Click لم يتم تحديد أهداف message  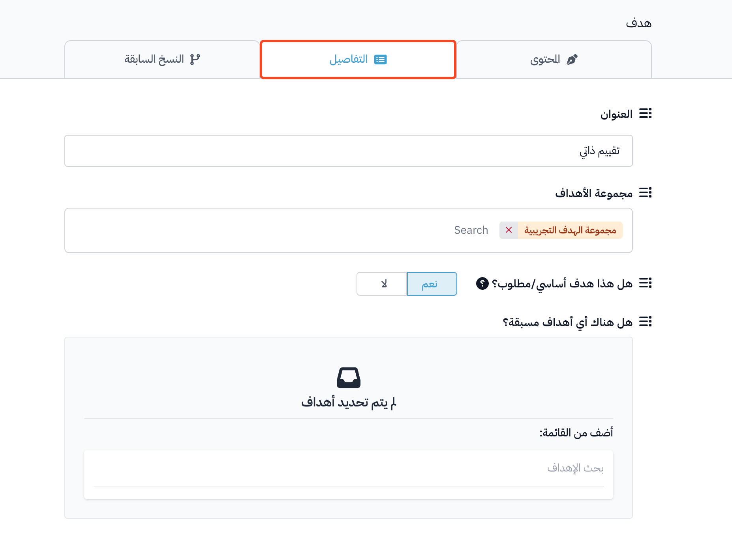[349, 403]
